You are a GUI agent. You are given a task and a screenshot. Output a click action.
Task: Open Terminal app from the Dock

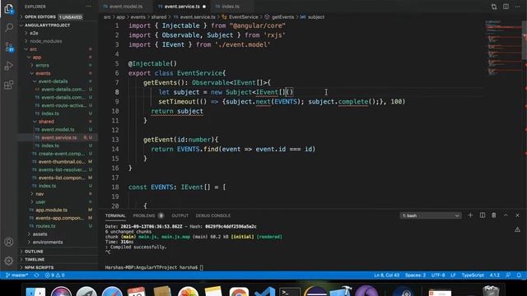click(289, 292)
